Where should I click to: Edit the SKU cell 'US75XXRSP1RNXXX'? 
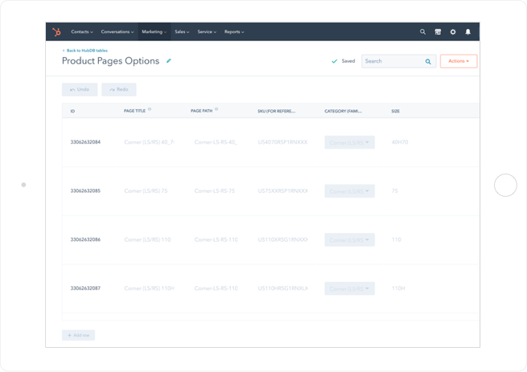(x=282, y=190)
